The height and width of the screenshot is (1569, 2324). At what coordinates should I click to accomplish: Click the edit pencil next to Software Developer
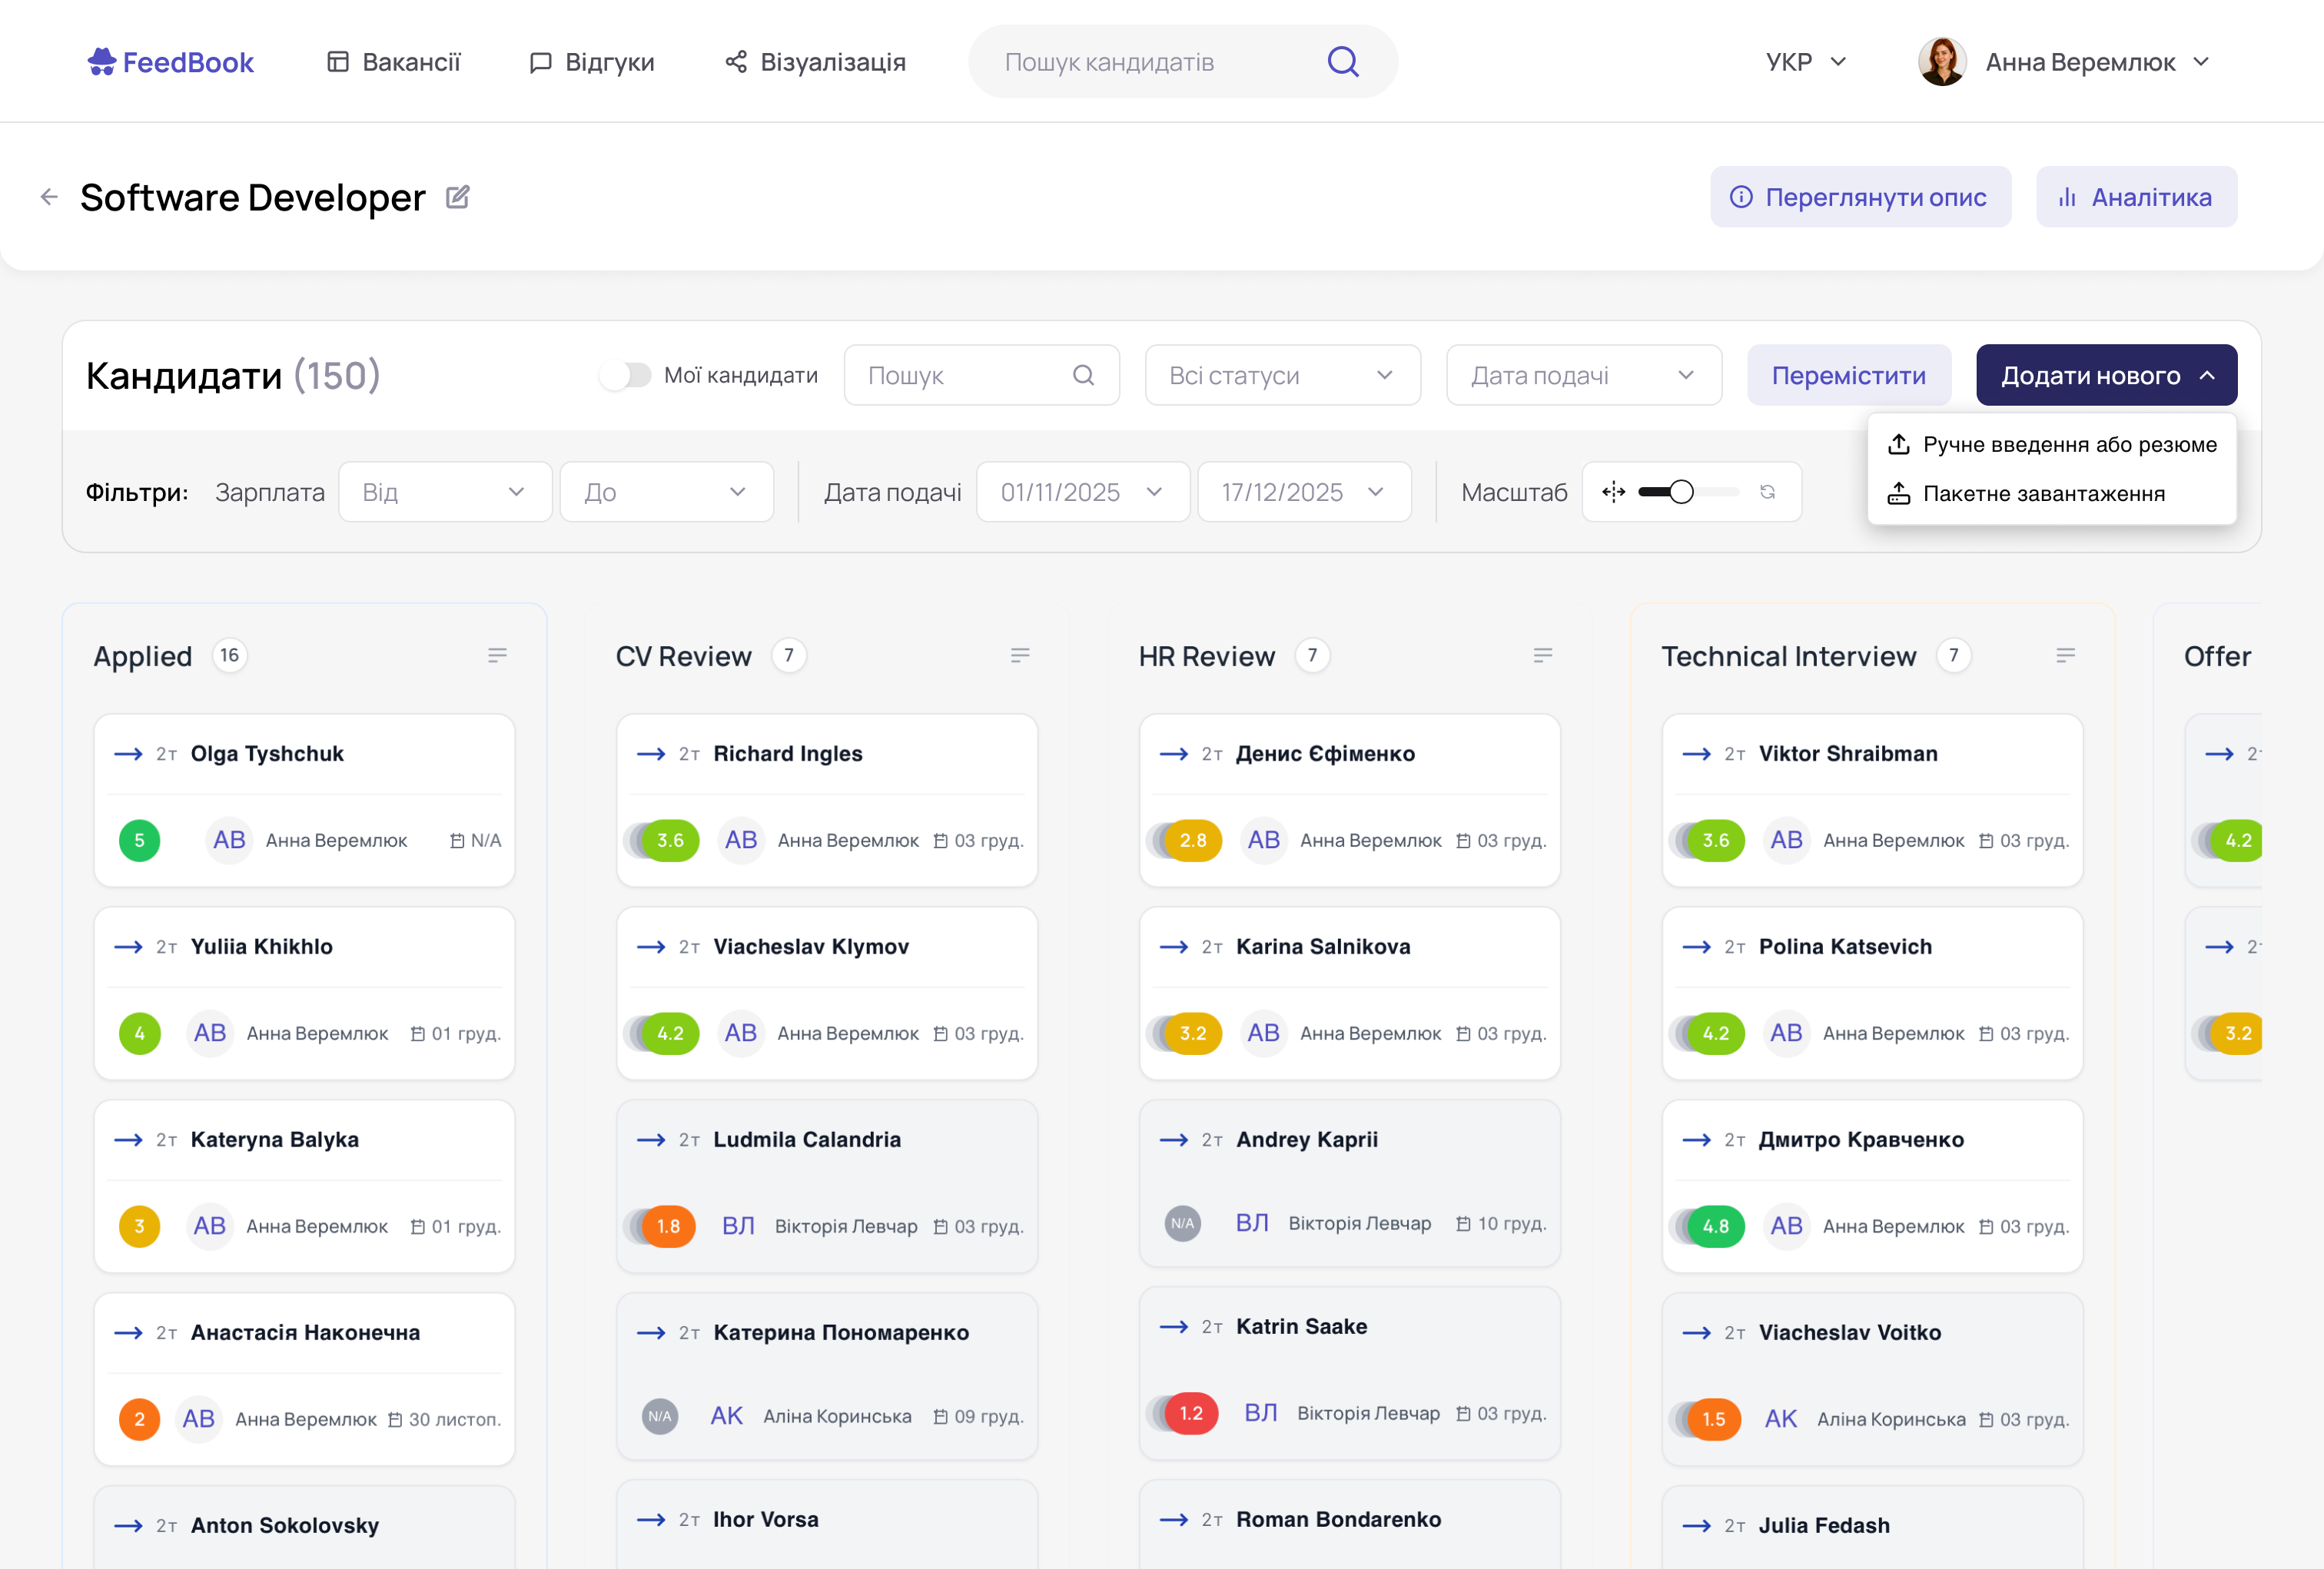pyautogui.click(x=459, y=197)
